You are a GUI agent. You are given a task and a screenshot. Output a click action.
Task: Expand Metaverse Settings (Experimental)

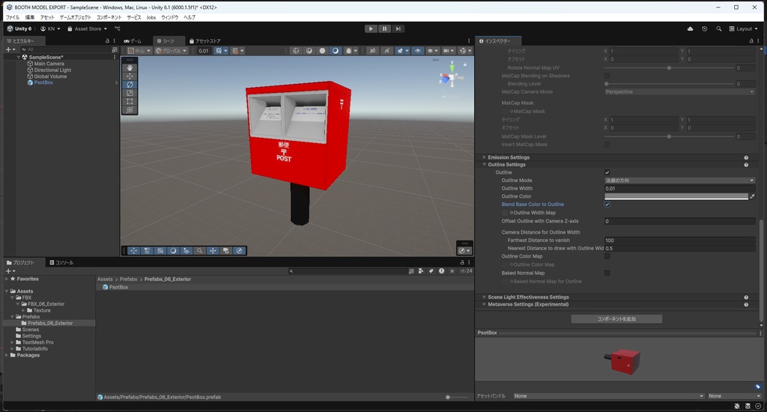485,304
